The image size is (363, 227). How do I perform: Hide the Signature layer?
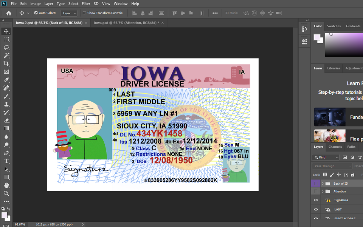pos(316,199)
